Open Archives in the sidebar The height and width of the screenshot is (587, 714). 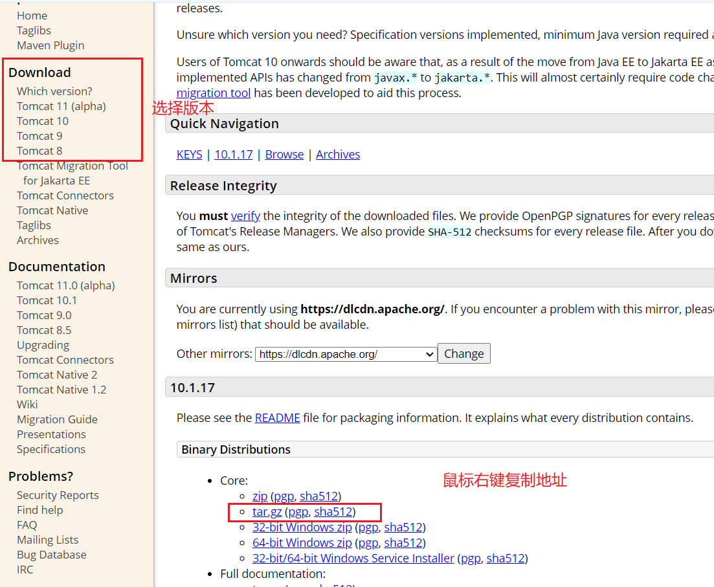pos(38,240)
